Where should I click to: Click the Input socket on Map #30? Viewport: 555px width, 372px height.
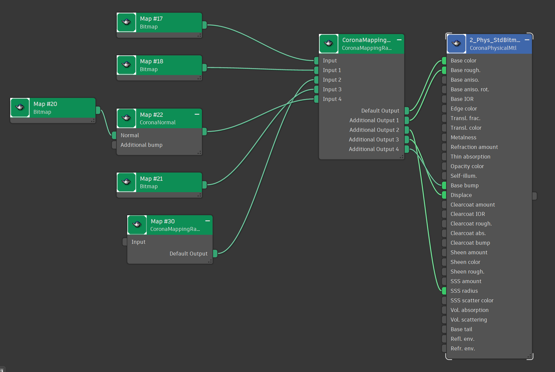pyautogui.click(x=125, y=242)
